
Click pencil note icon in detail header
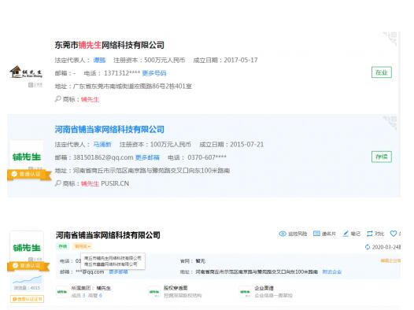click(346, 234)
